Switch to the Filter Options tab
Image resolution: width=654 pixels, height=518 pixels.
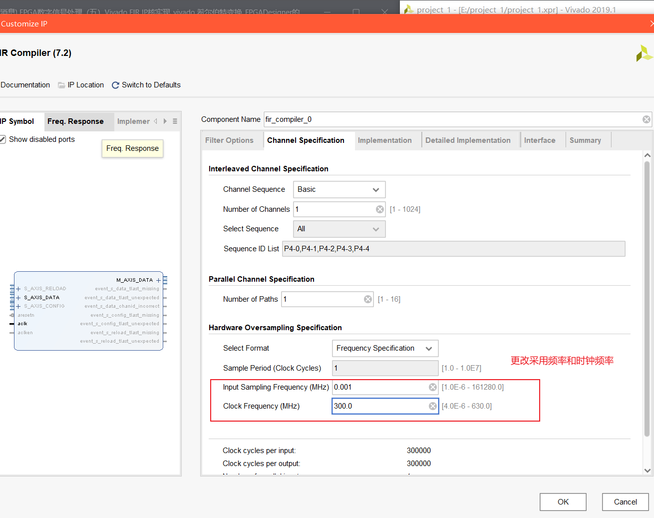click(x=229, y=140)
